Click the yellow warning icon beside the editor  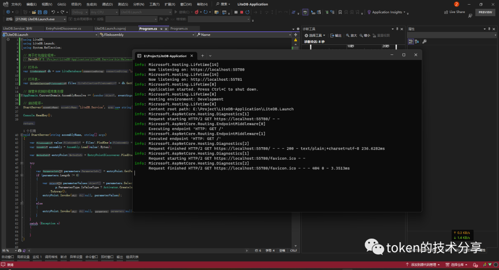pyautogui.click(x=296, y=40)
